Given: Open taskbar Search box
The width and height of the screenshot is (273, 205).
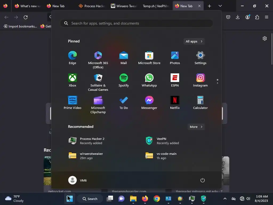Looking at the screenshot, I should 90,199.
